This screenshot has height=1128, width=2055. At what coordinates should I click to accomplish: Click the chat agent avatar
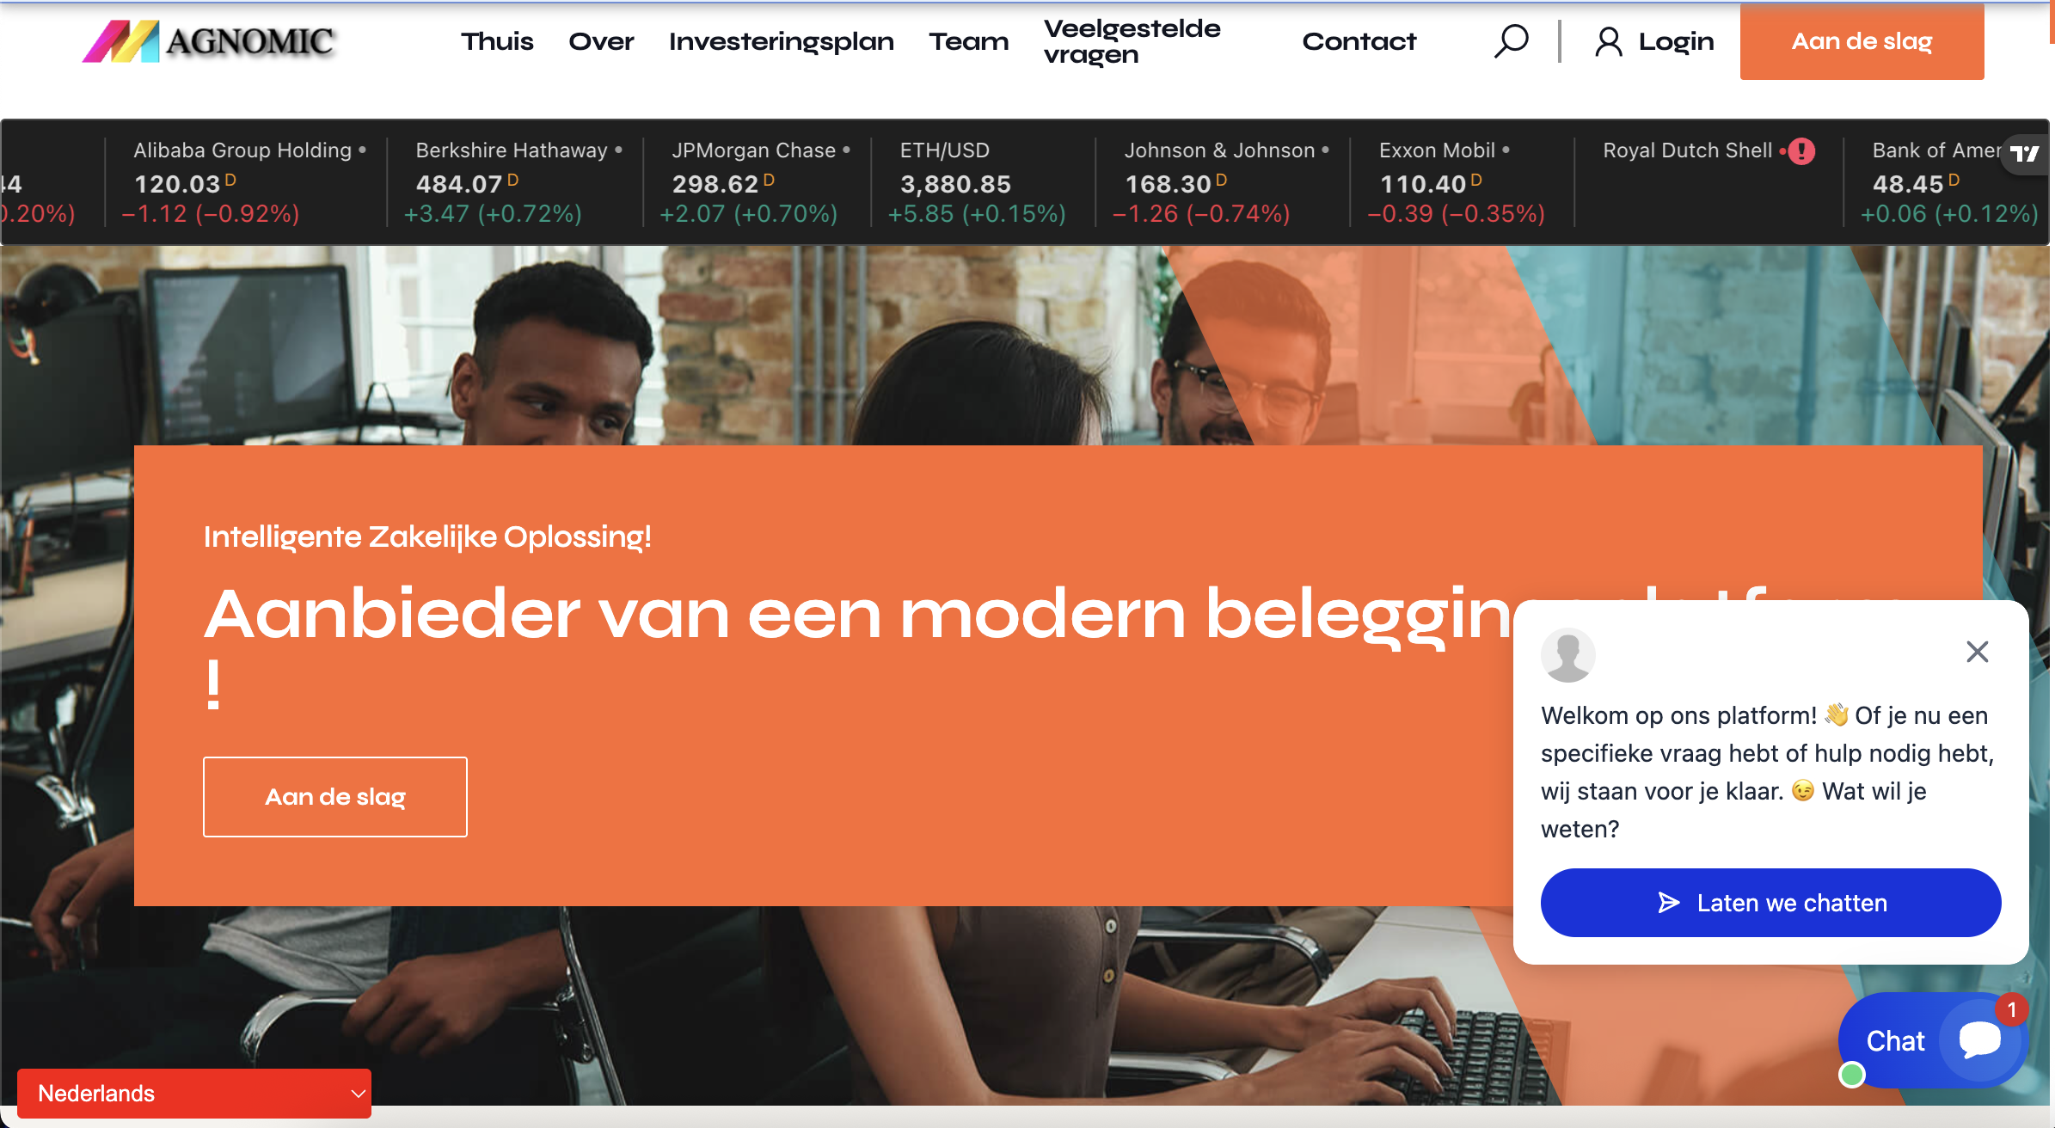1567,655
